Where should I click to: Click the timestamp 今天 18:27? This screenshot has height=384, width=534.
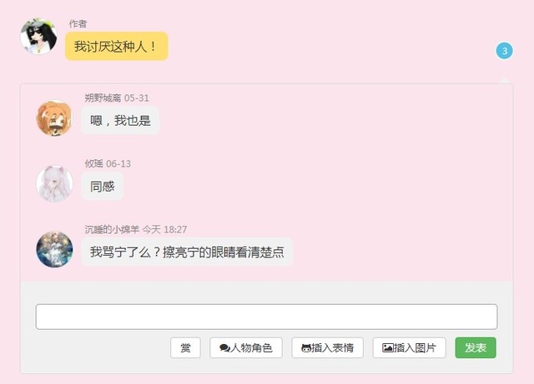(164, 229)
